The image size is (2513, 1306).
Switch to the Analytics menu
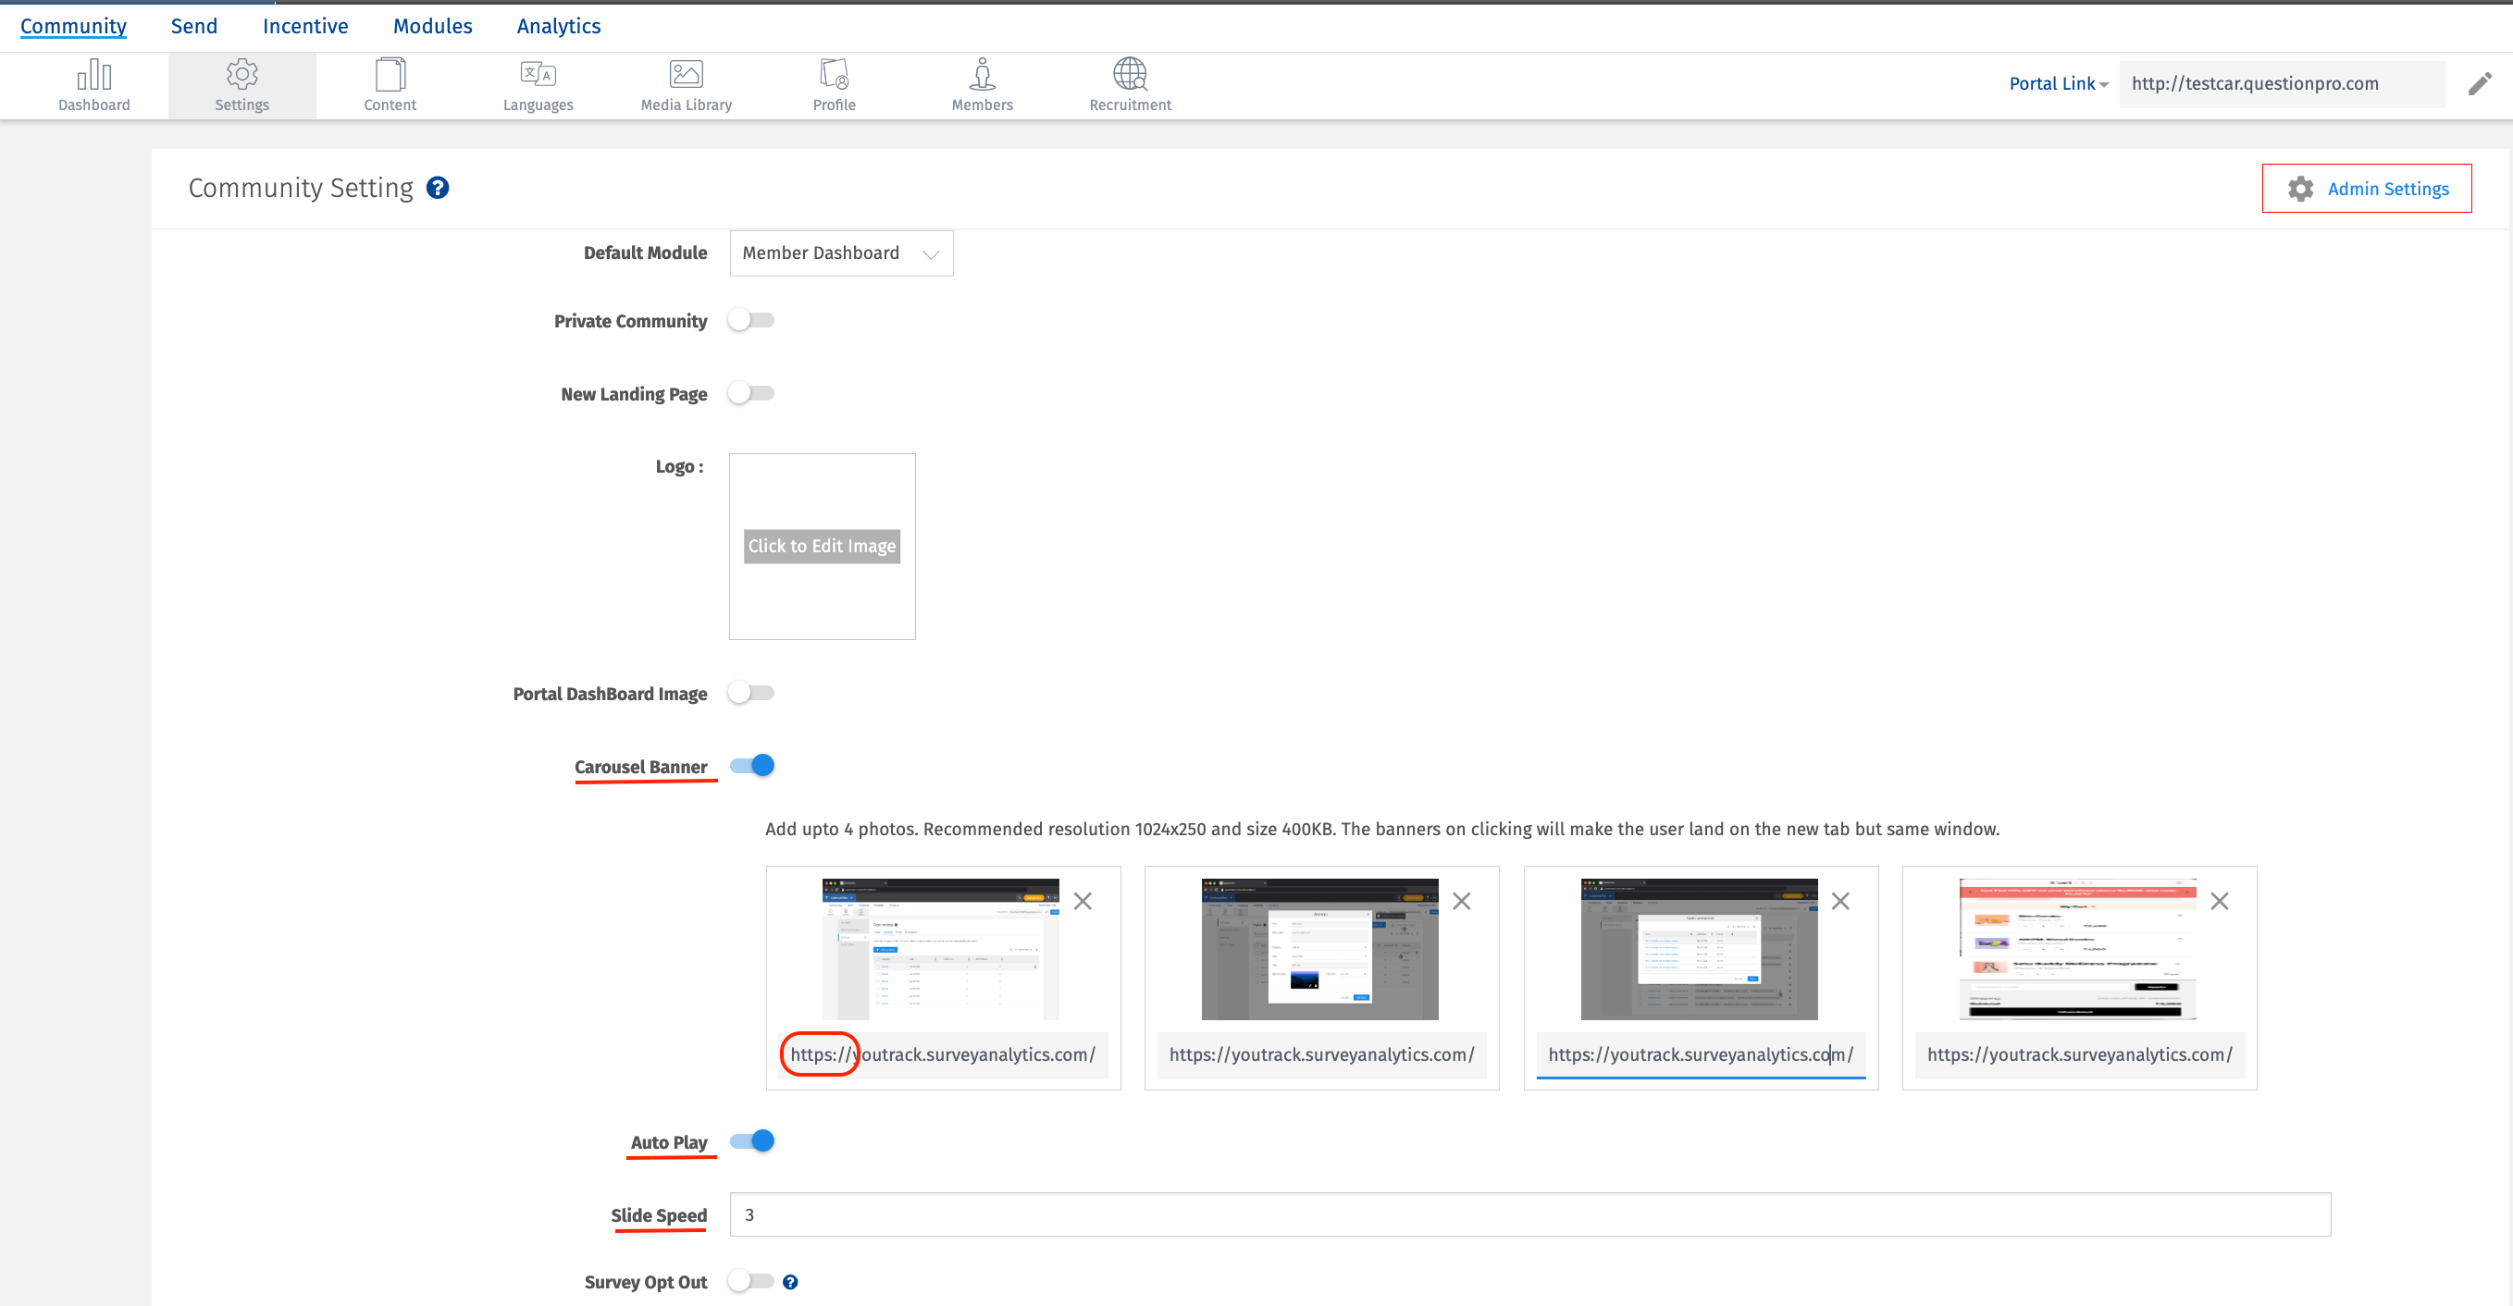pos(558,26)
